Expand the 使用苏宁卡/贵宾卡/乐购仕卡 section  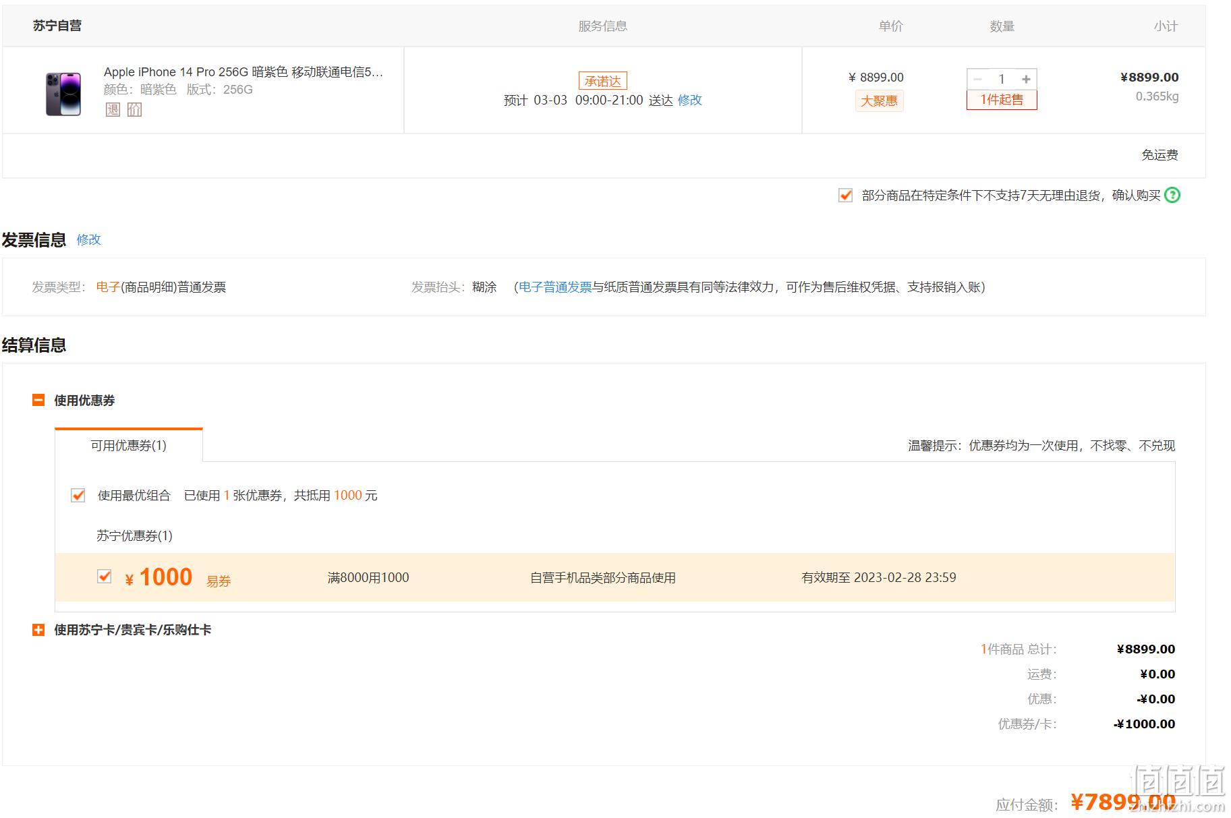click(38, 629)
